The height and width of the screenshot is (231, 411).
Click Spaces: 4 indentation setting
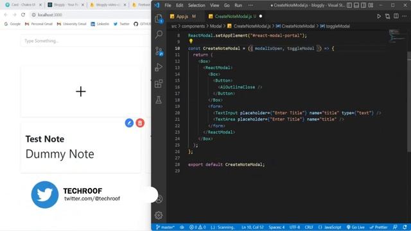pyautogui.click(x=277, y=227)
